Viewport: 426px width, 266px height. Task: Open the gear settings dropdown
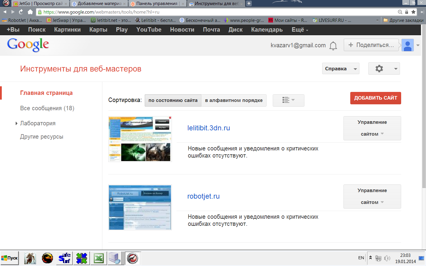pos(384,69)
